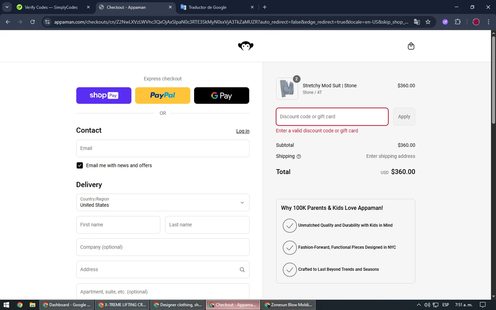Pay with Google Pay button
496x310 pixels.
222,96
